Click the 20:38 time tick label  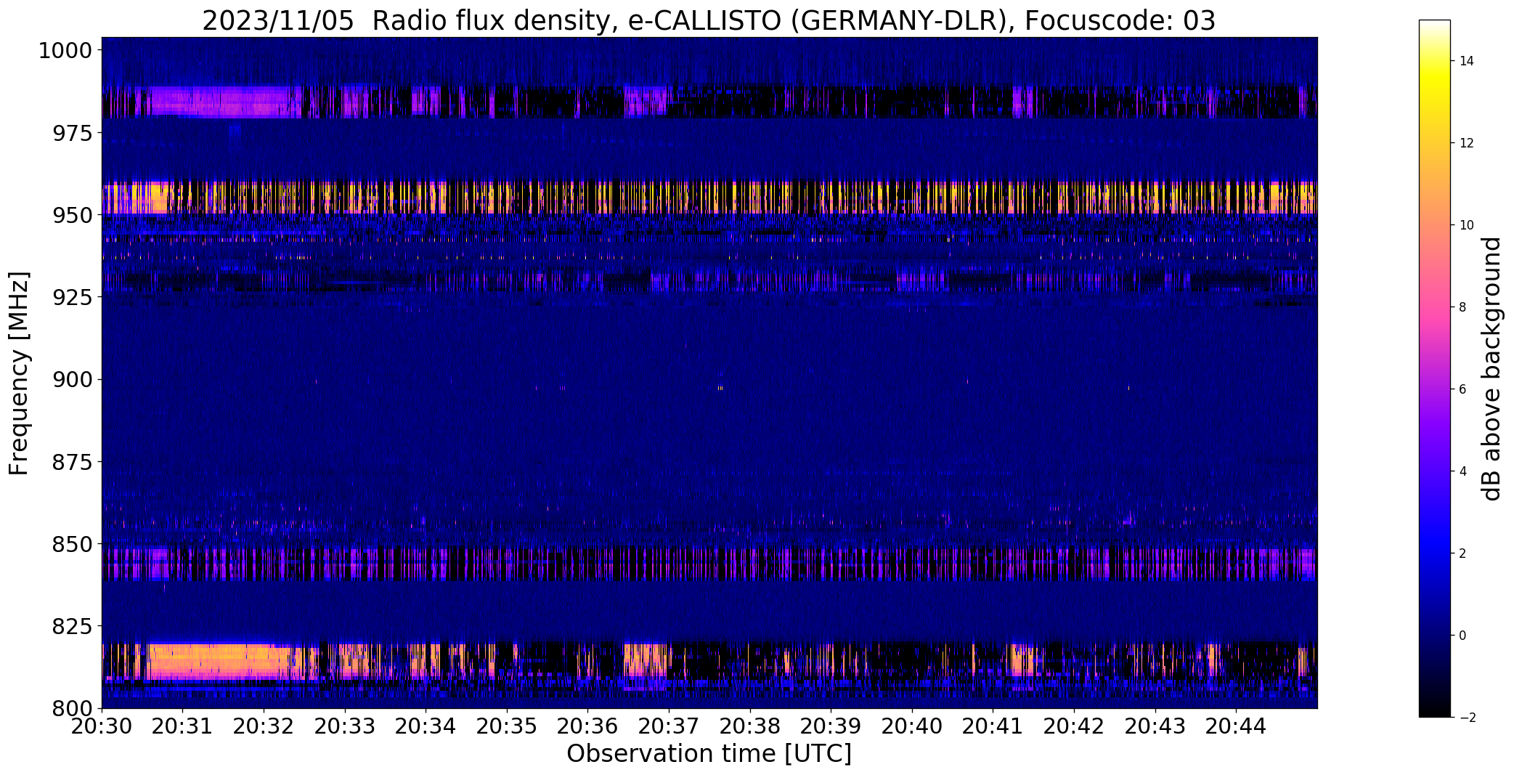(750, 726)
